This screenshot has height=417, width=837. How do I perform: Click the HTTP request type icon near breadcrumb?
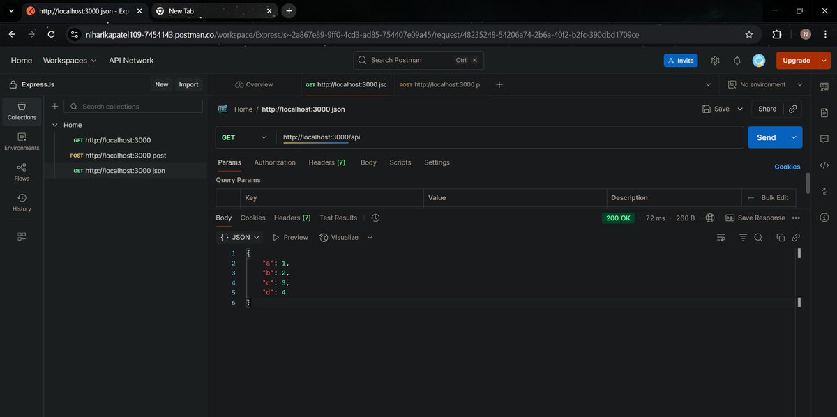(223, 109)
